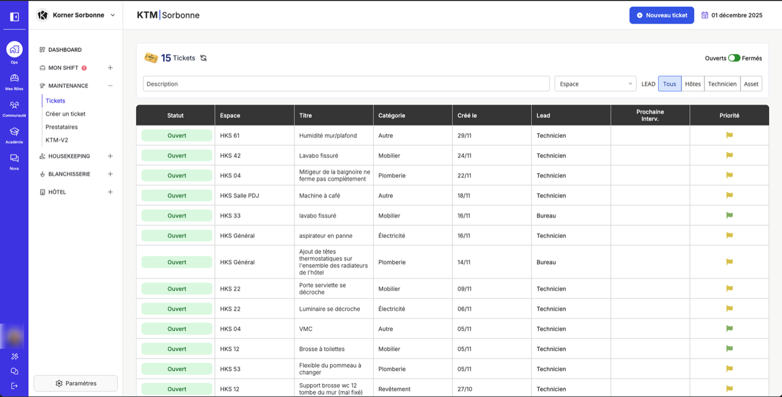Toggle Ouverts/Fermés switch

tap(734, 58)
